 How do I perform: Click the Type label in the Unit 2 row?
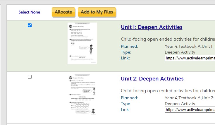tap(126, 104)
